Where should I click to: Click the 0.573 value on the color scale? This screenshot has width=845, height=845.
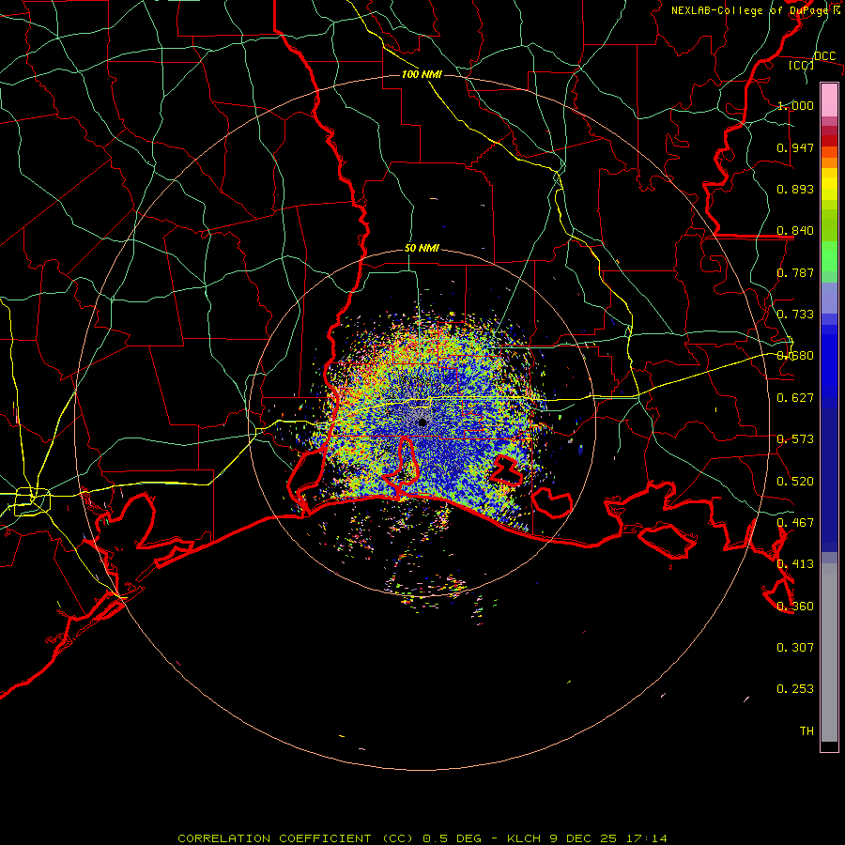[x=795, y=439]
